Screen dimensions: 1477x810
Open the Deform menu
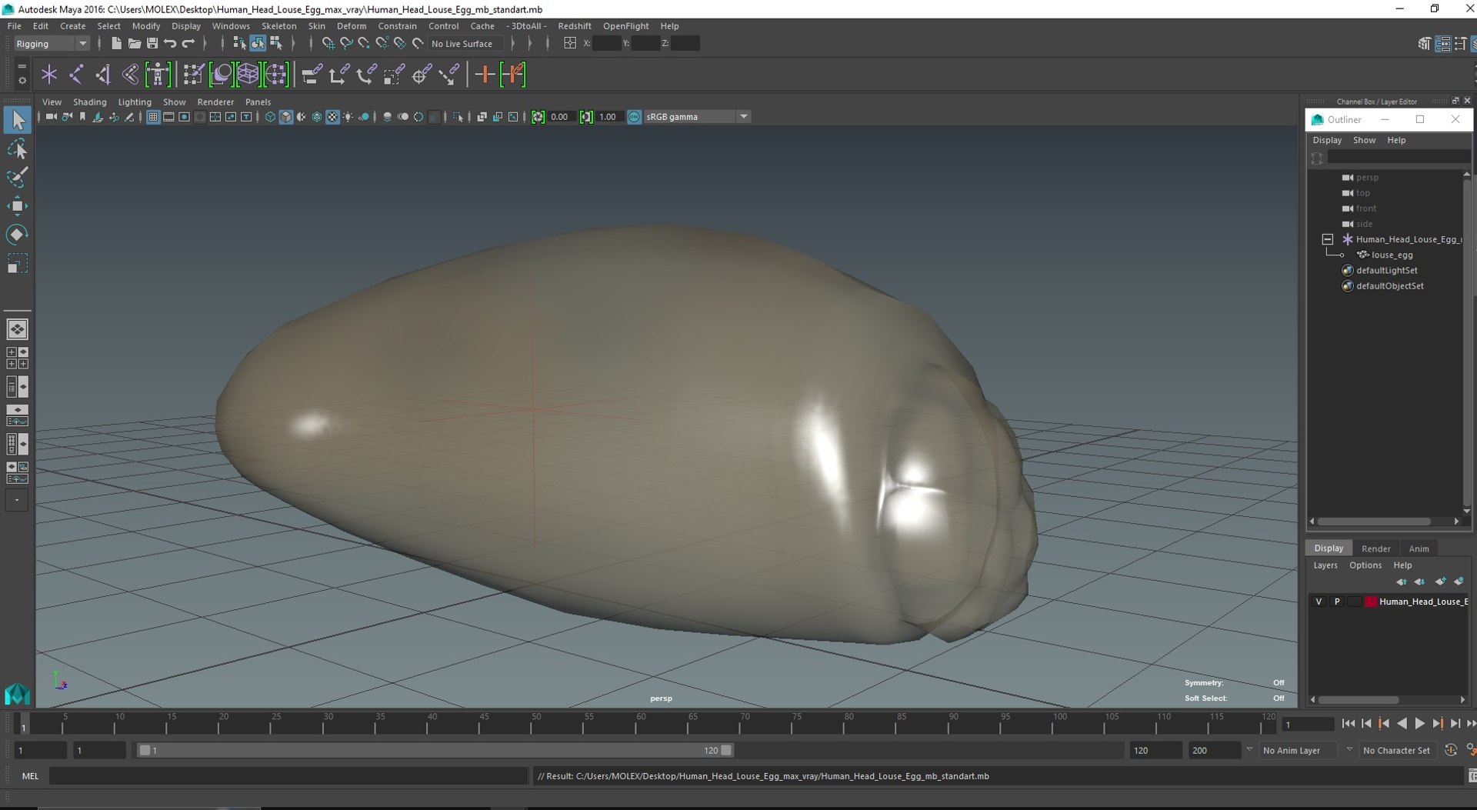352,26
